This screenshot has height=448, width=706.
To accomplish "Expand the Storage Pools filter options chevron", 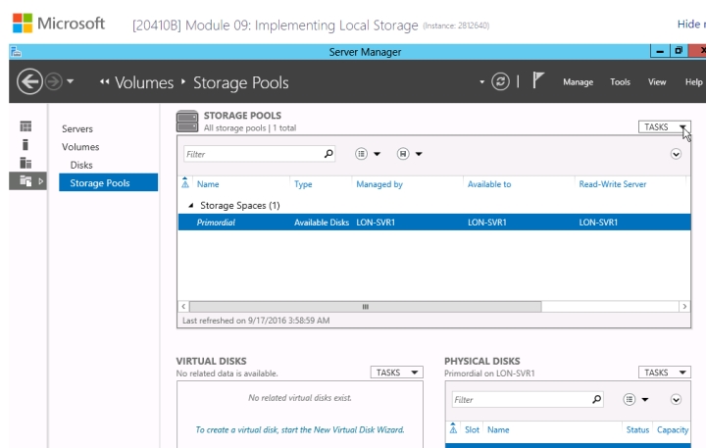I will click(676, 154).
